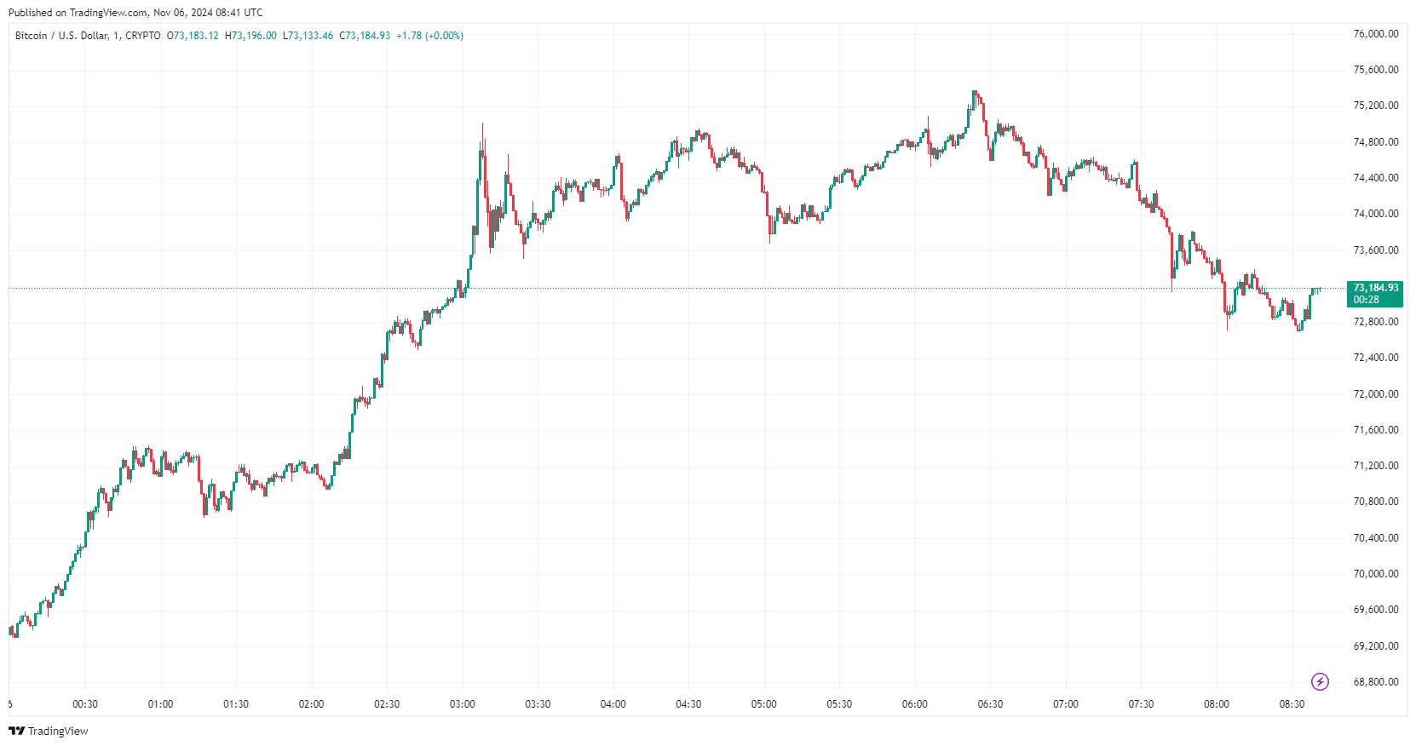Viewport: 1416px width, 746px height.
Task: Click the 02:30 time axis label
Action: (x=387, y=704)
